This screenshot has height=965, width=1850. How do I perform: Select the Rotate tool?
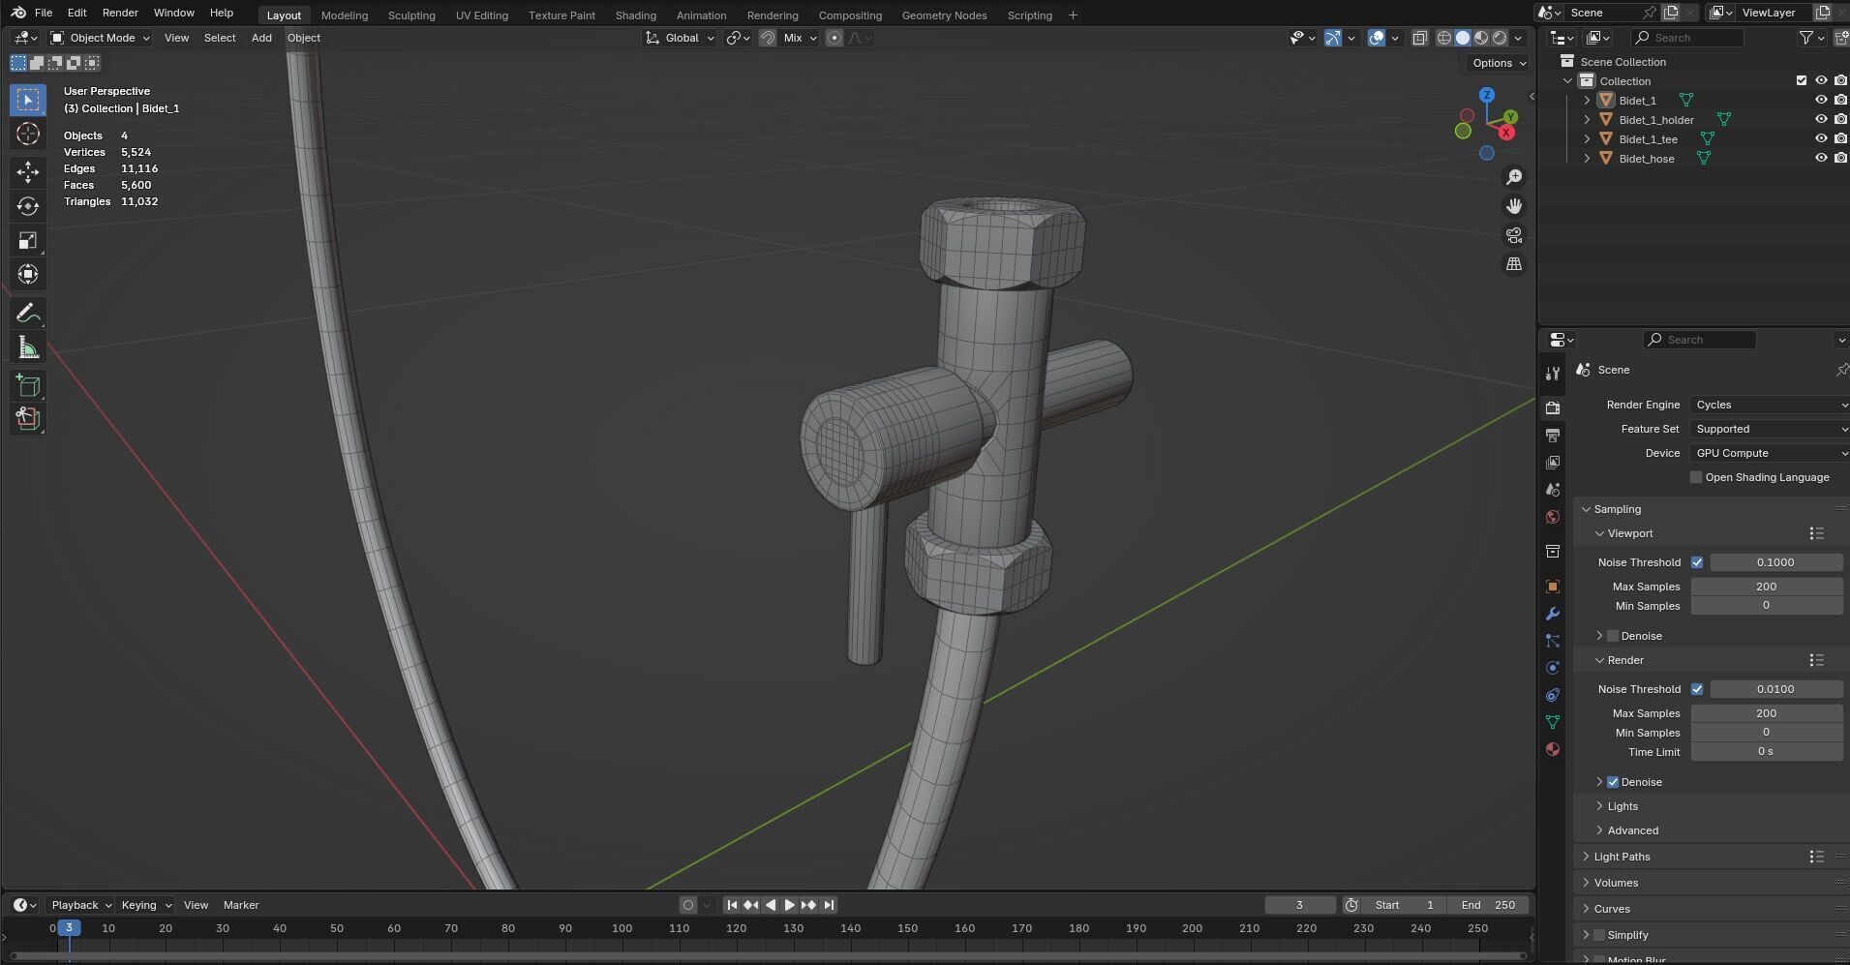pyautogui.click(x=28, y=206)
